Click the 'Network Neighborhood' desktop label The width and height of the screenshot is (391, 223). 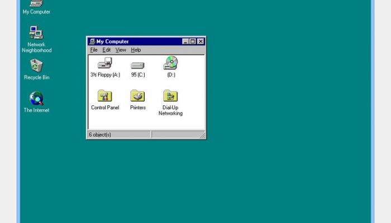(37, 47)
